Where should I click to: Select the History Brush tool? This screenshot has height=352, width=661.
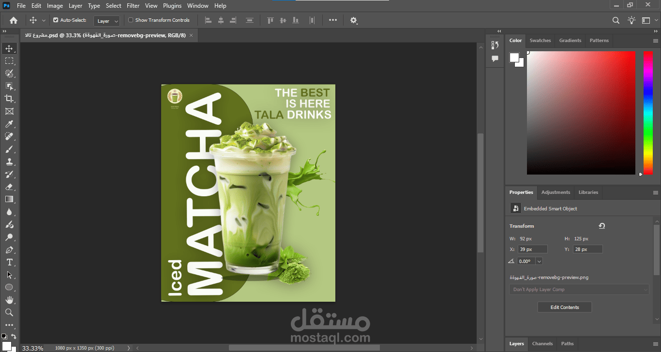9,175
